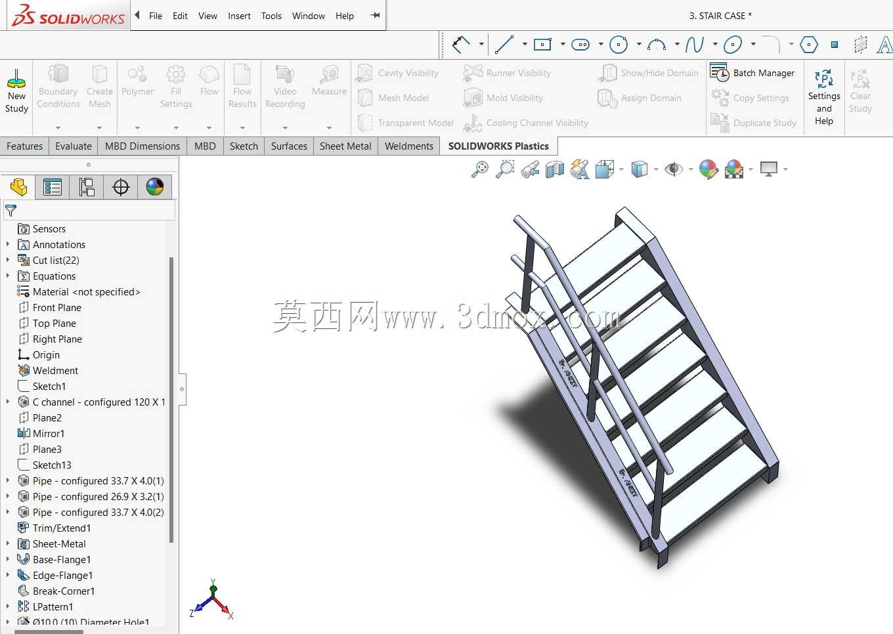Expand the Cut list(22) node
The width and height of the screenshot is (893, 634).
8,260
